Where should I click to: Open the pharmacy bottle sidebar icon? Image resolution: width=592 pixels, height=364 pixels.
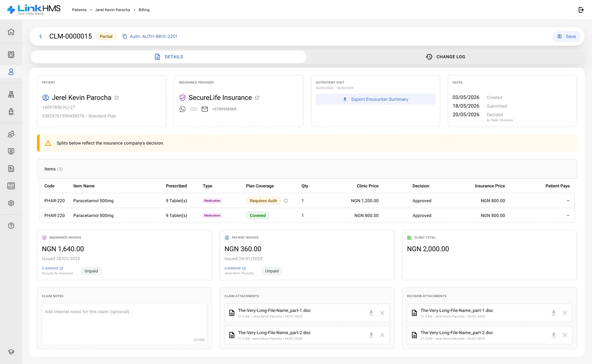11,112
